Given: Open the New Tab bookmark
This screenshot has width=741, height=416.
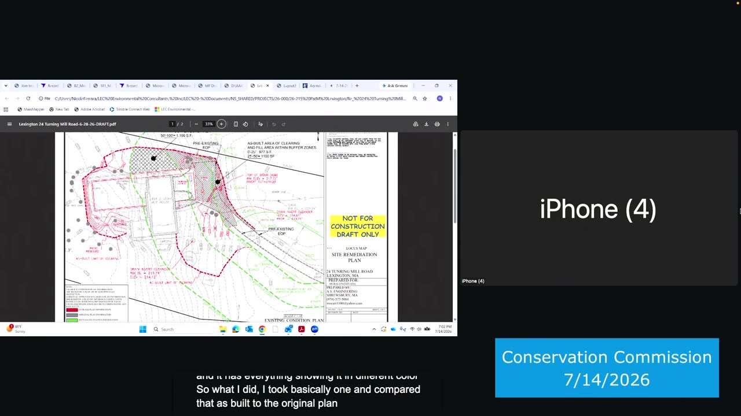Looking at the screenshot, I should (x=60, y=109).
